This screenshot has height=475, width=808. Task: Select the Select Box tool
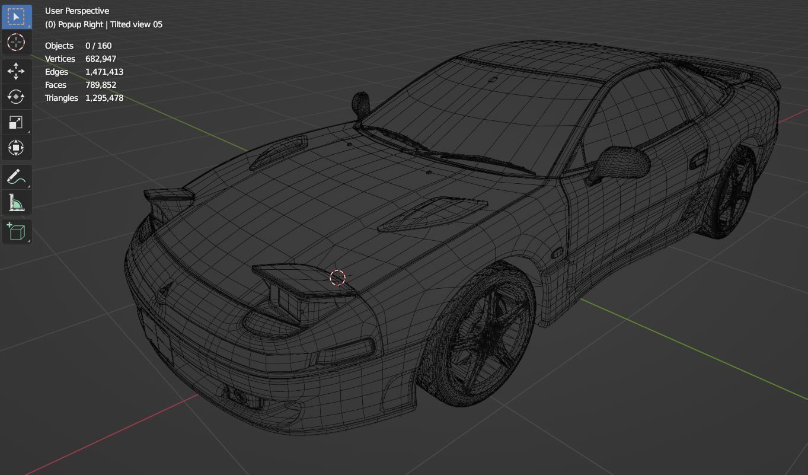pos(16,17)
